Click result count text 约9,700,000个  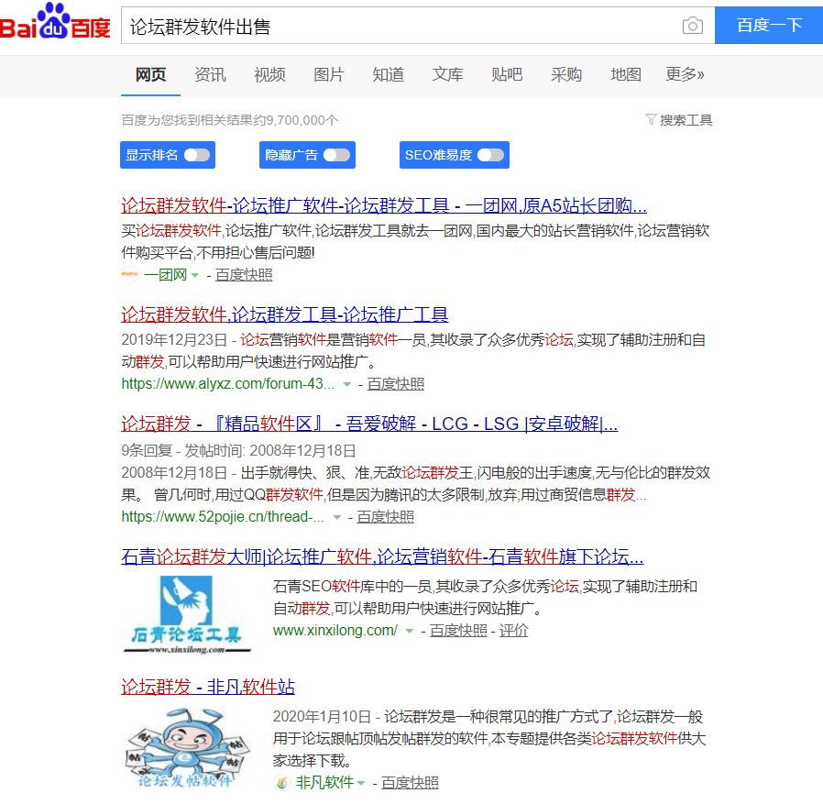point(296,120)
